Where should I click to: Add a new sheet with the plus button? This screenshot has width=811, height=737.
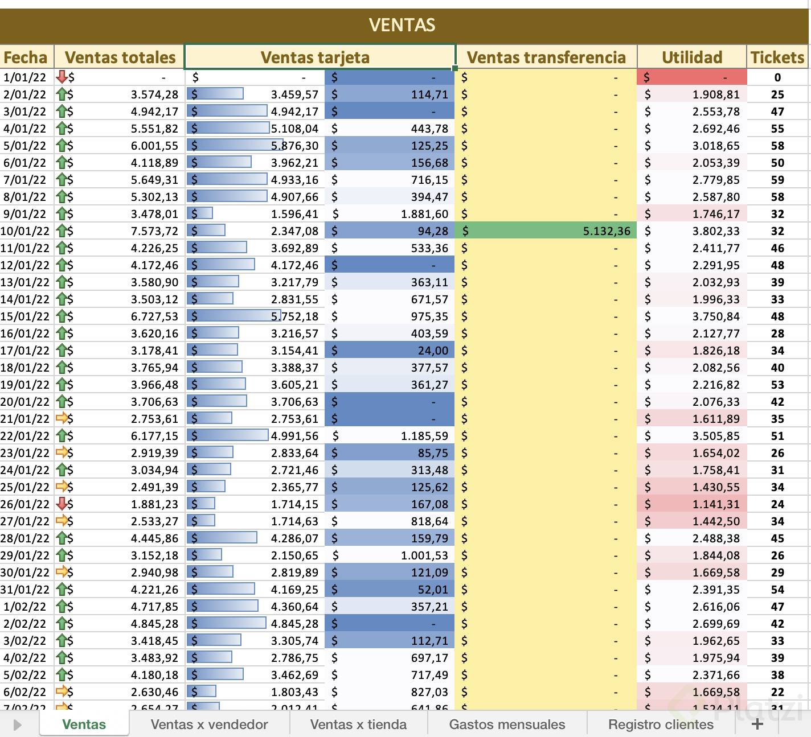point(757,724)
